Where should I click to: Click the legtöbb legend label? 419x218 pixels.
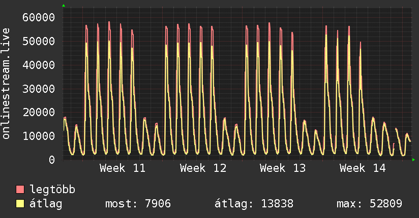52,189
